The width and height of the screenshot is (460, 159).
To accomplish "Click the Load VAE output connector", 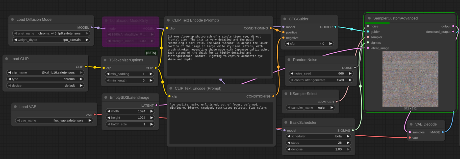I will pyautogui.click(x=95, y=115).
